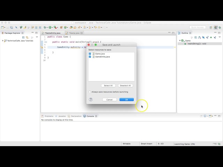Click the Previous Annotation icon

90,27
